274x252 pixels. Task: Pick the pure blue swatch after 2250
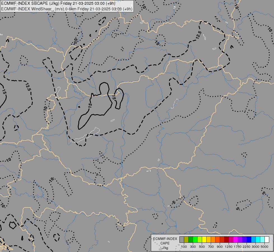point(249,240)
